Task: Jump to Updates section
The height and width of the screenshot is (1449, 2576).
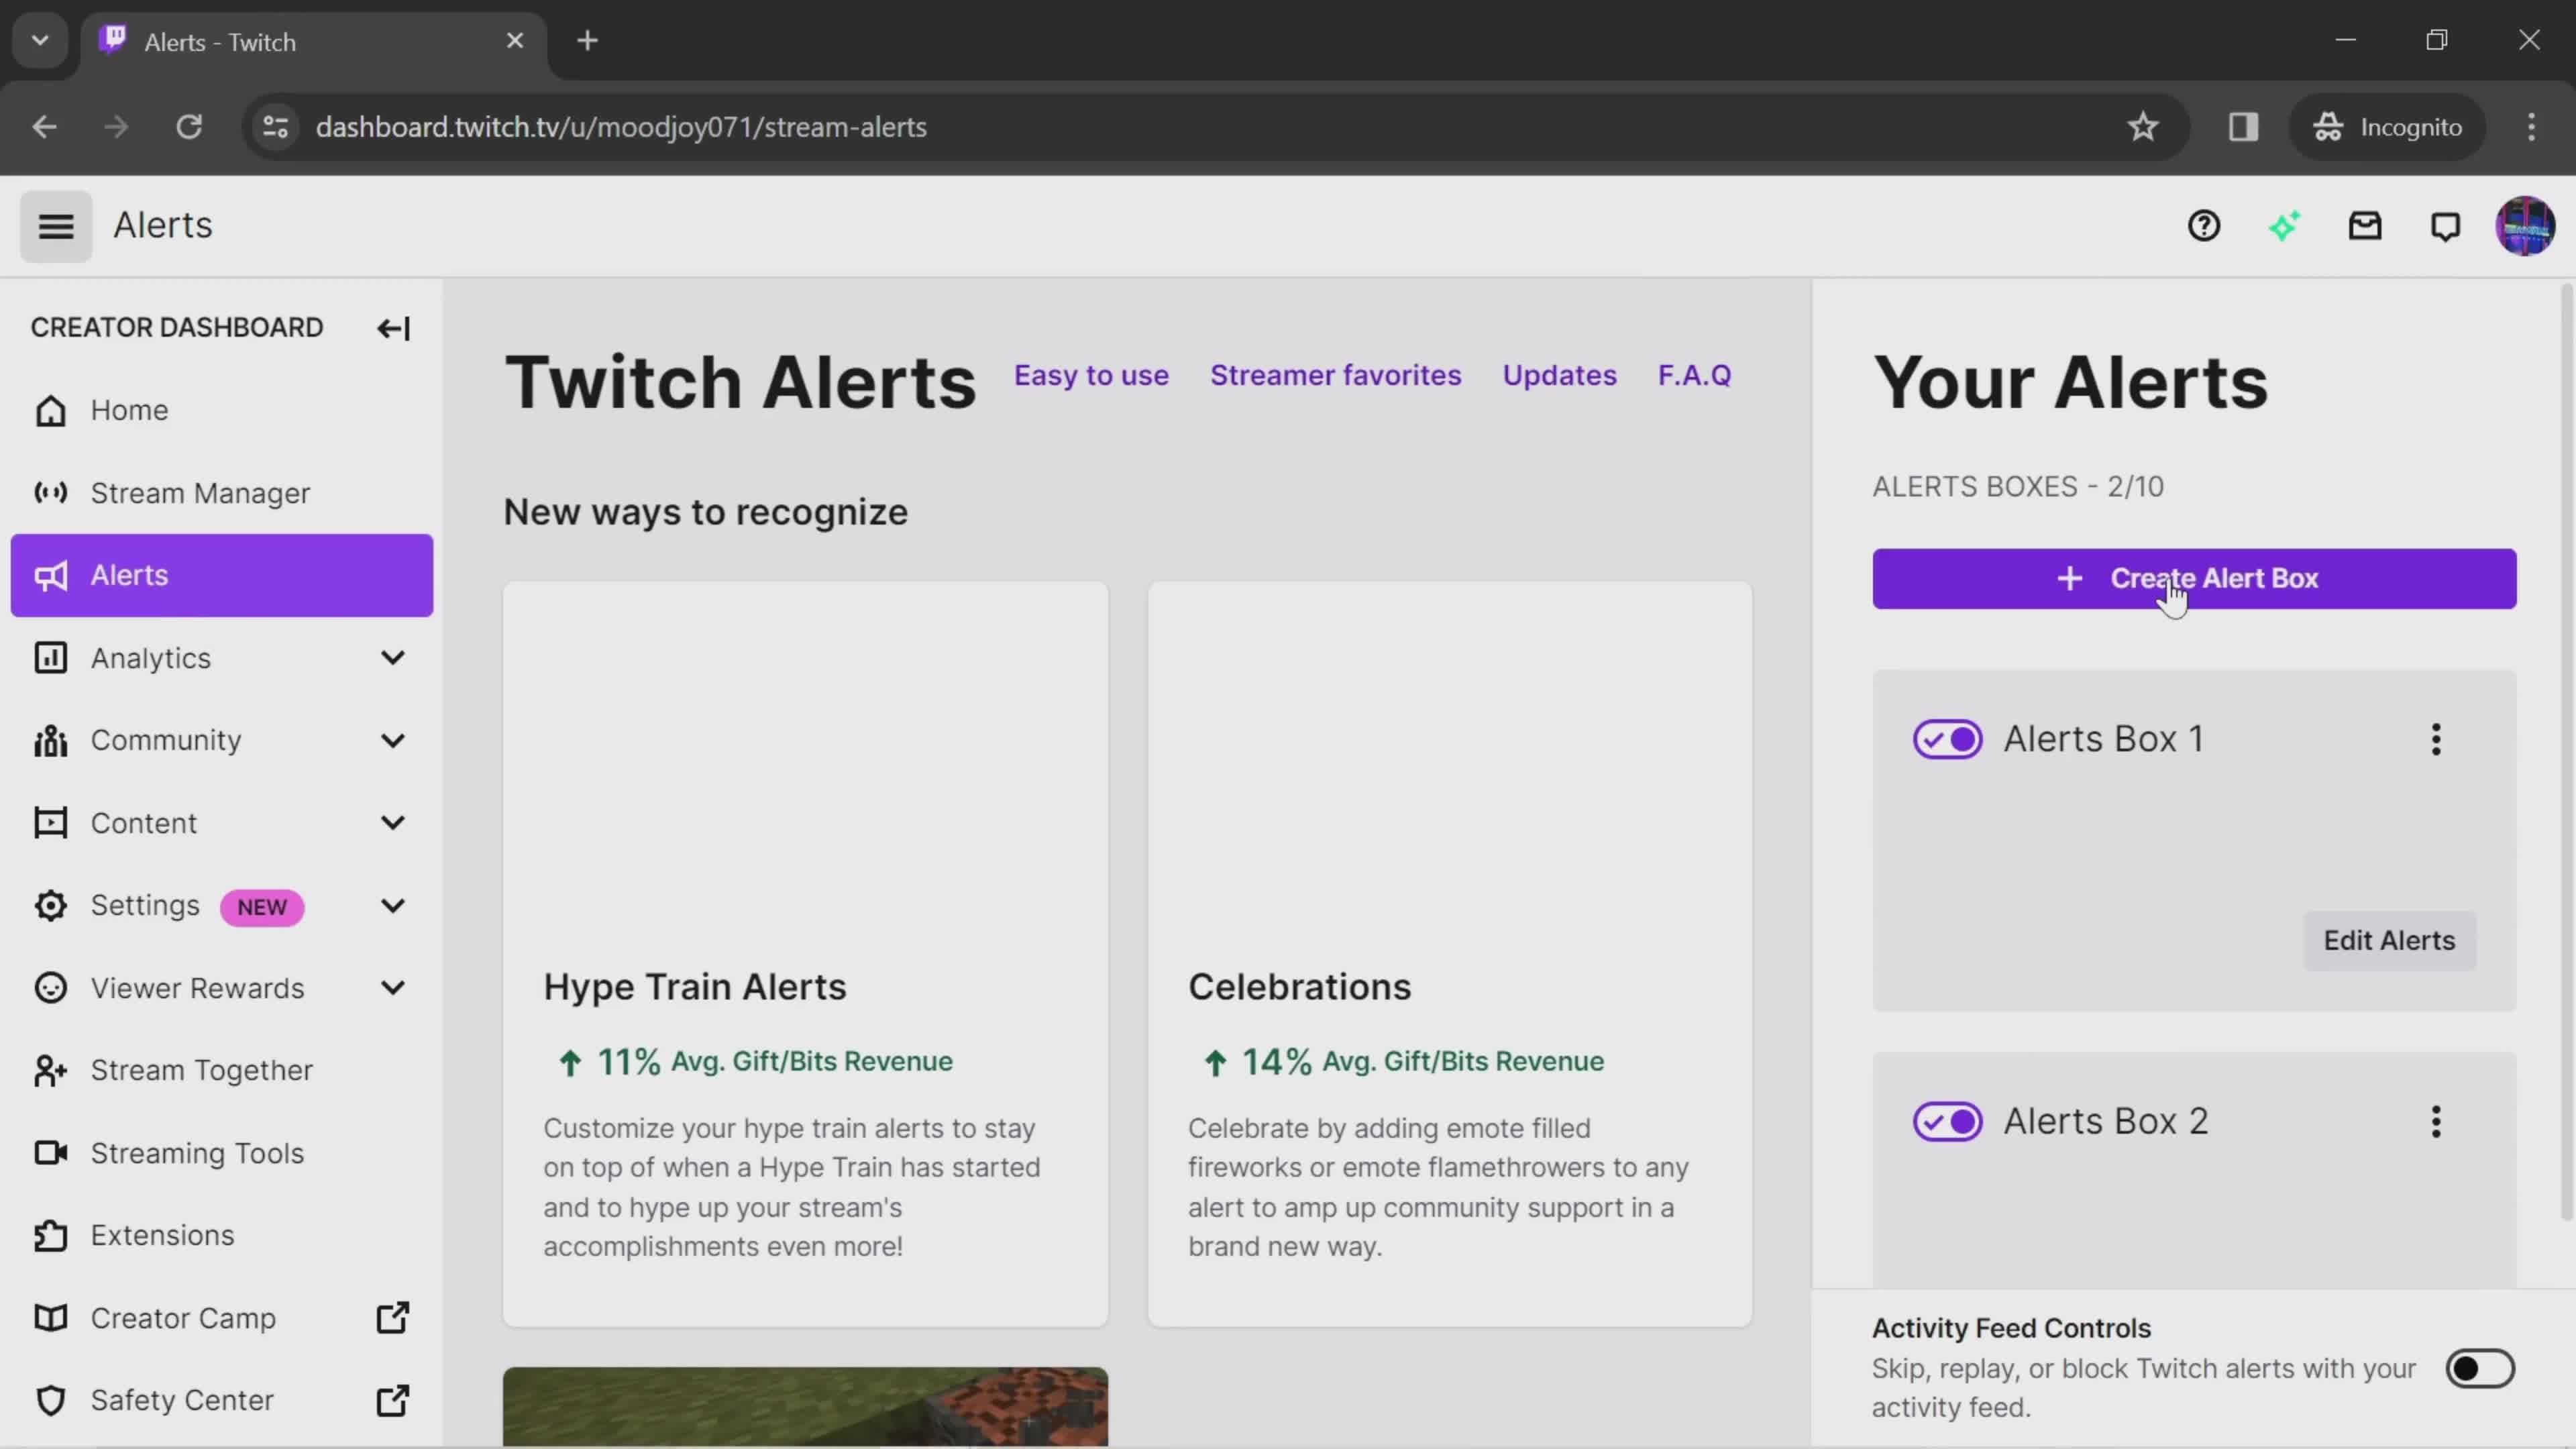Action: tap(1559, 375)
